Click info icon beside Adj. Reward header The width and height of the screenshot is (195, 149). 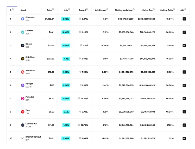tap(107, 9)
